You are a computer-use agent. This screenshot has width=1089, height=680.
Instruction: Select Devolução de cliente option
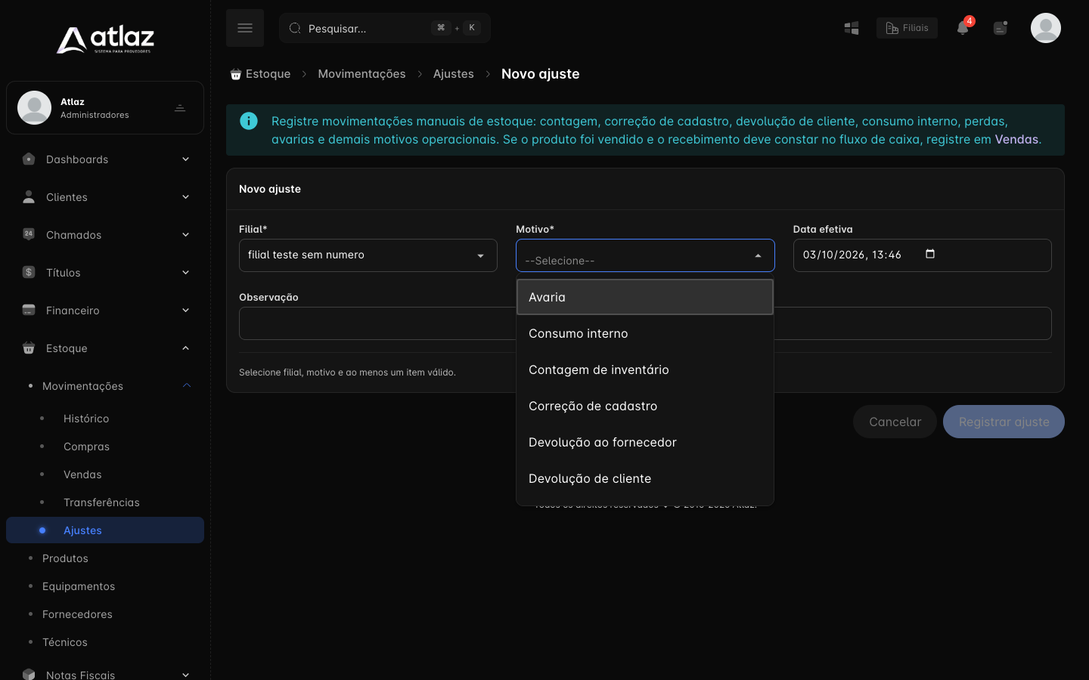point(645,478)
